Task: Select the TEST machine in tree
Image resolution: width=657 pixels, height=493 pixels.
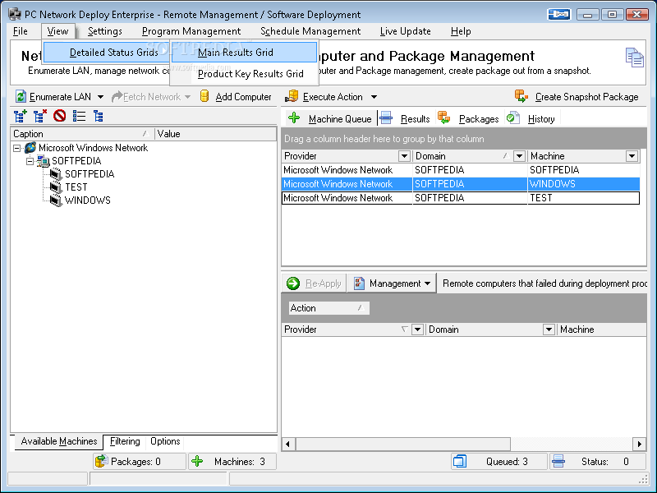Action: pyautogui.click(x=76, y=187)
